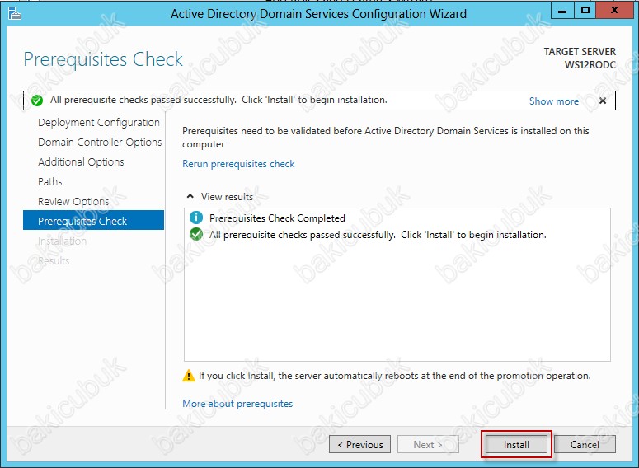Click the wizard title bar app icon
639x468 pixels.
pos(15,13)
